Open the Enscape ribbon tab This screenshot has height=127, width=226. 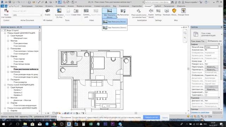coord(148,6)
